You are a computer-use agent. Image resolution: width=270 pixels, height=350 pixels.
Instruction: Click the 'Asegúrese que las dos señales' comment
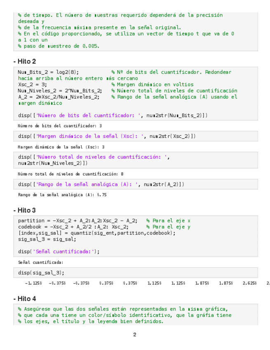point(123,309)
